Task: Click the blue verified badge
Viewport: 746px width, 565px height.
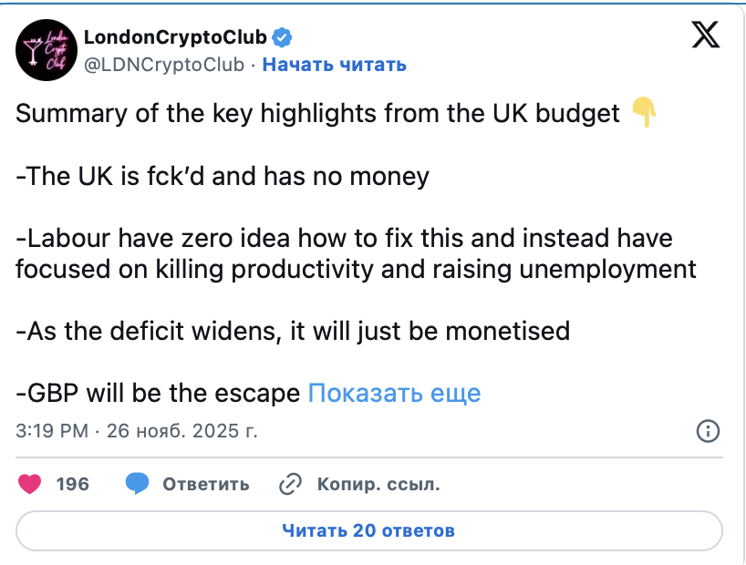Action: (x=284, y=37)
